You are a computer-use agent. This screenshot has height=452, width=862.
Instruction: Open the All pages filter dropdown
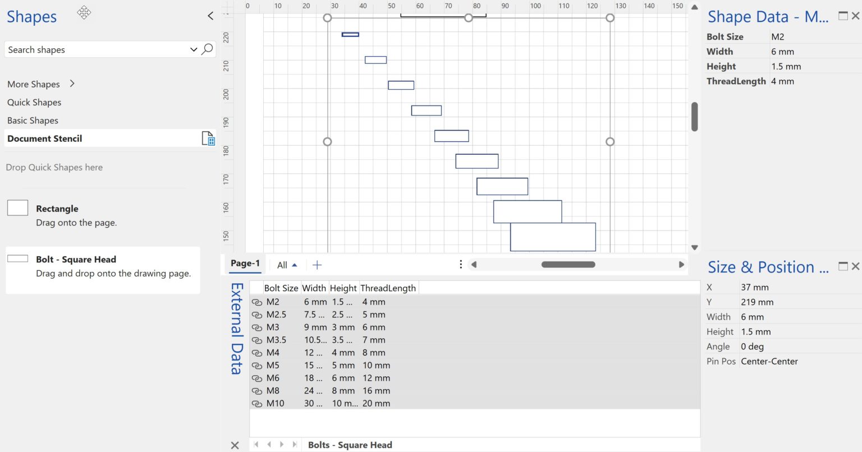[287, 264]
